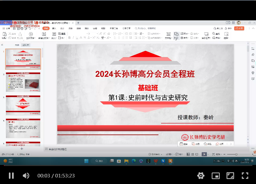Image resolution: width=256 pixels, height=184 pixels.
Task: Select slide 4 thumbnail
Action: pos(23,128)
